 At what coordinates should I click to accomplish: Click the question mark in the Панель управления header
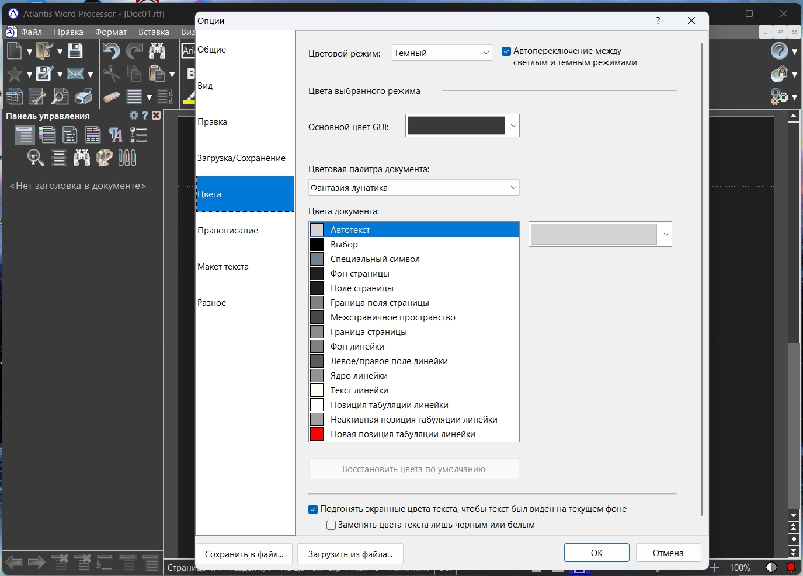(x=145, y=116)
